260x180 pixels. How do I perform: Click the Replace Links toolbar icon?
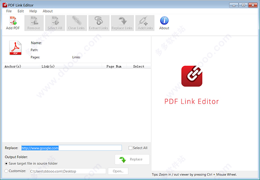click(122, 23)
